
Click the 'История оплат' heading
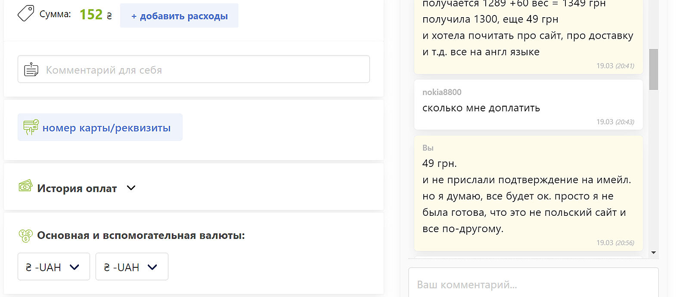click(77, 188)
